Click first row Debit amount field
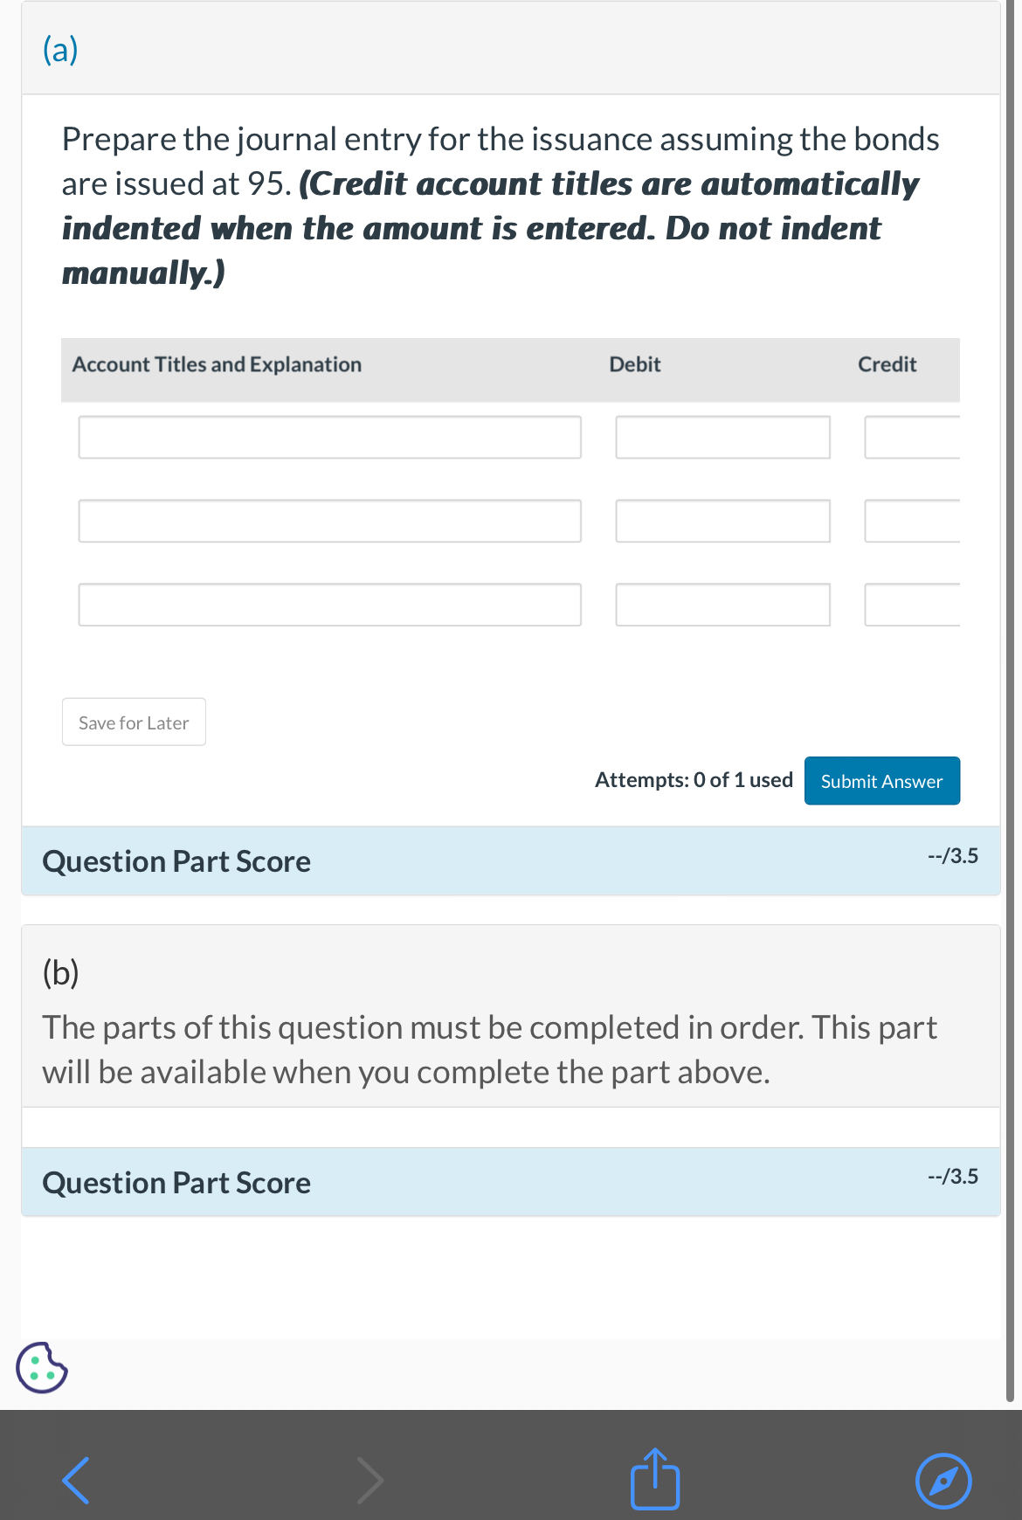Image resolution: width=1022 pixels, height=1520 pixels. pos(722,437)
